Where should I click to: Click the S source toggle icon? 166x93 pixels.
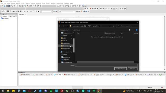coord(37,11)
